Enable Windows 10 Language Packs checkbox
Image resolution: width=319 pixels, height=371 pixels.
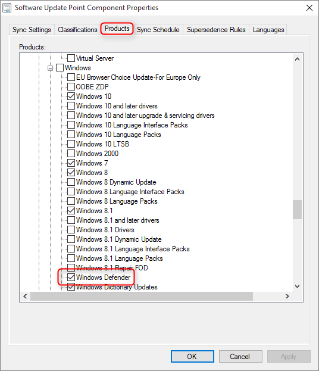[x=71, y=135]
